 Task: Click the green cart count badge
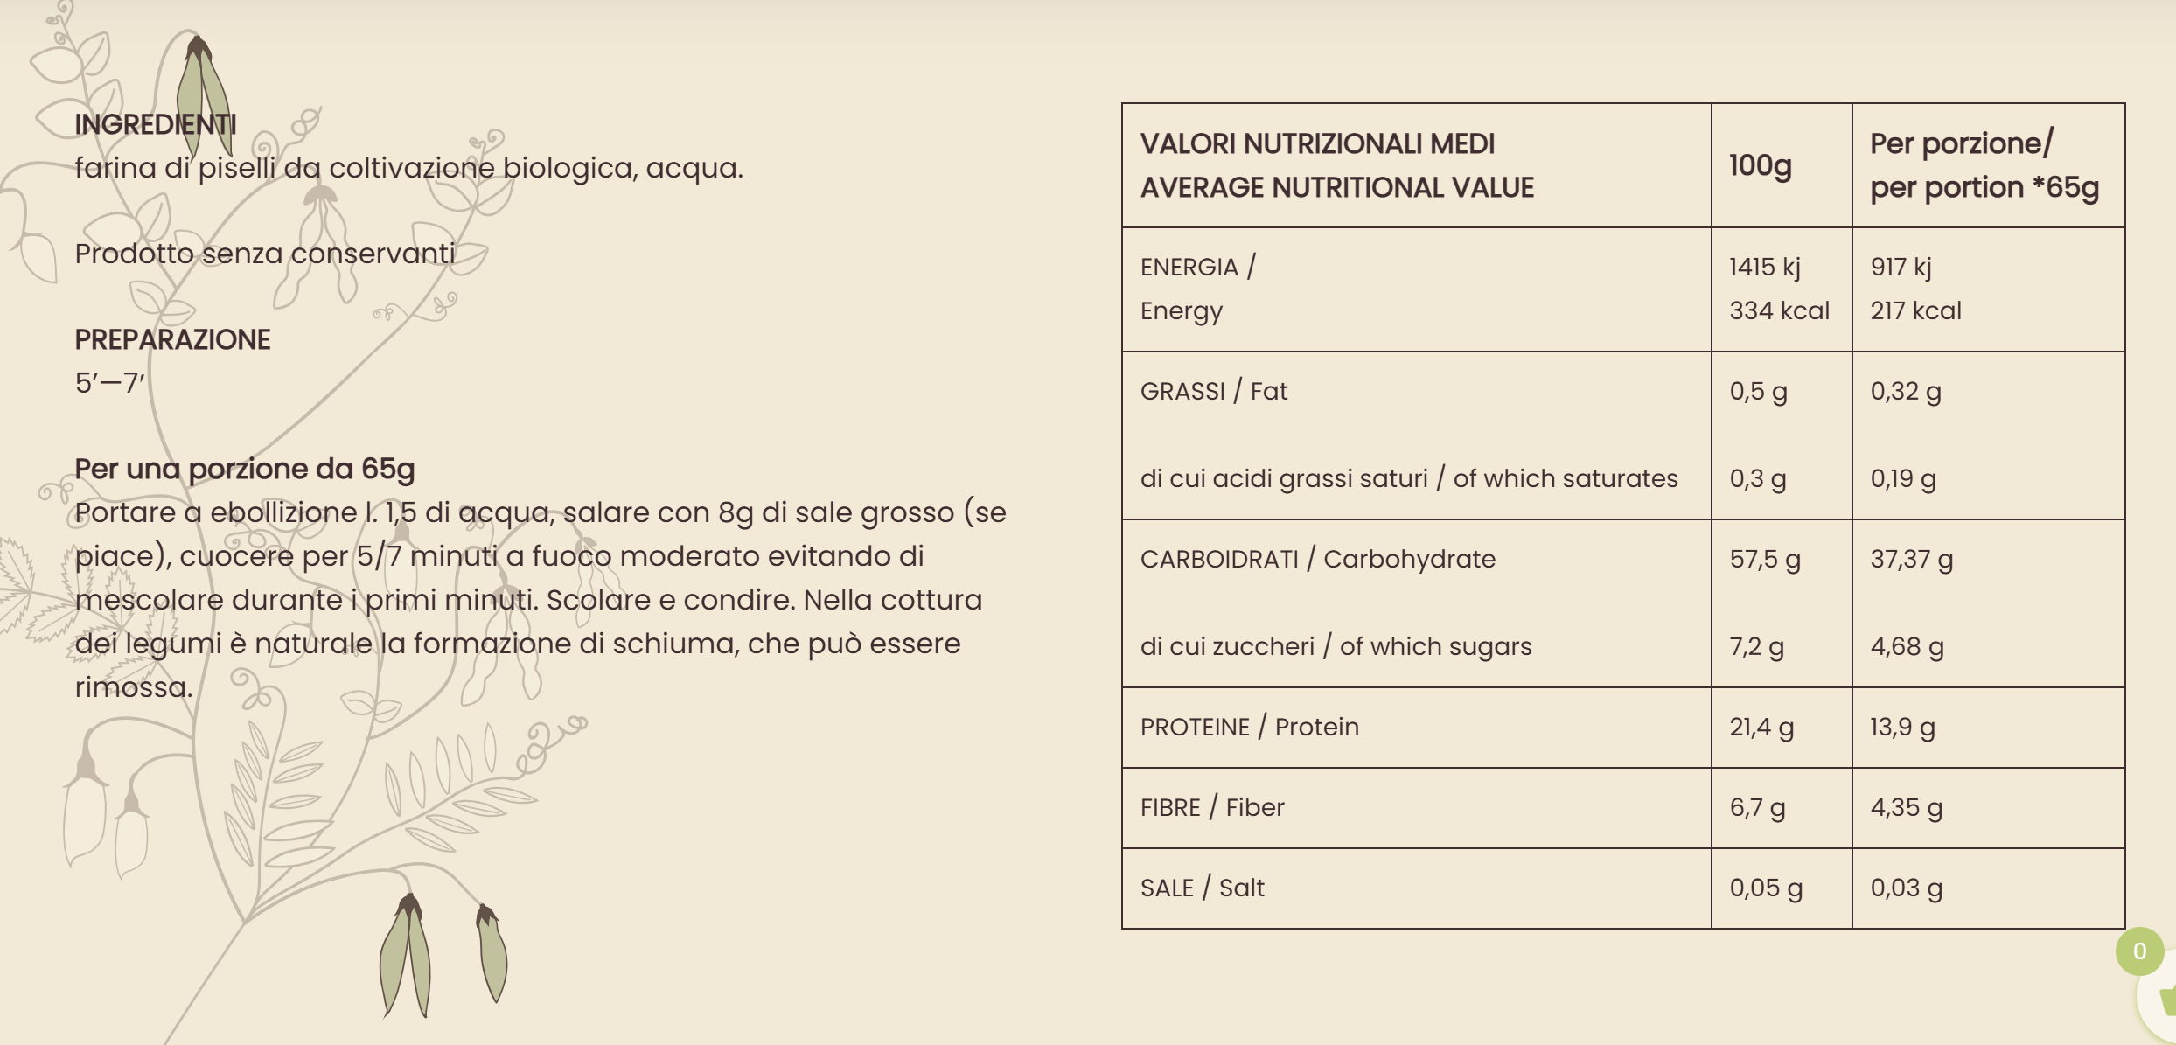(x=2139, y=951)
